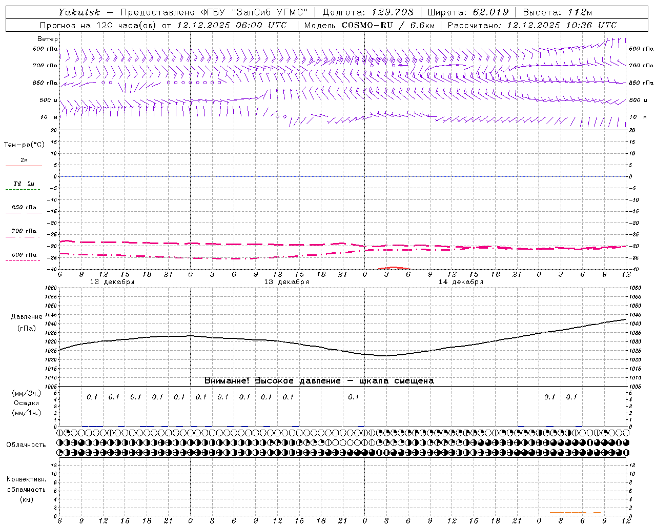
Task: Click the Модель COSMO-RU / 6.6км label
Action: coord(369,25)
